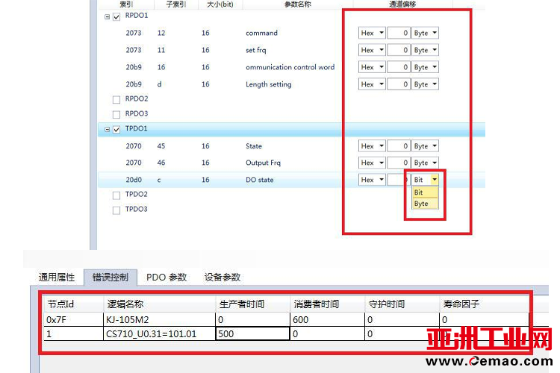Open Byte unit dropdown in command row
560x373 pixels.
click(425, 33)
